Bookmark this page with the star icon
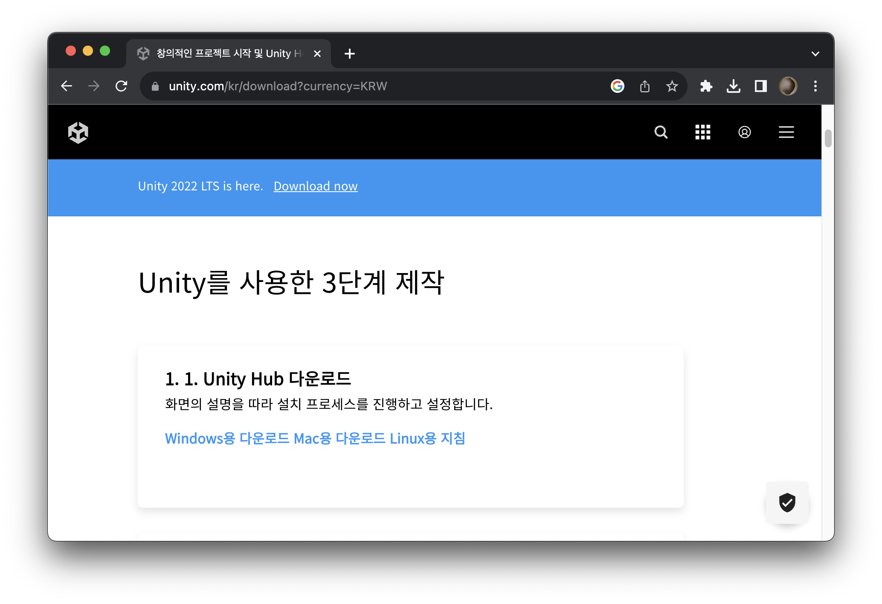882x604 pixels. click(672, 86)
